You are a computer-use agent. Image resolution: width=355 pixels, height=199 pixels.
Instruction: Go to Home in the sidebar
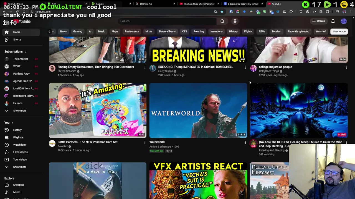21,32
